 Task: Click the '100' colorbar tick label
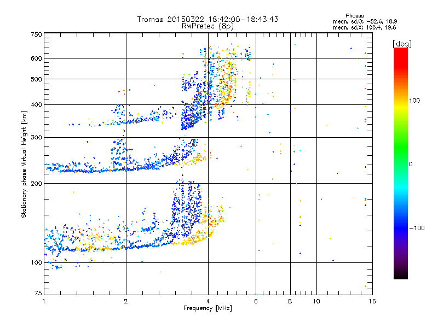click(414, 101)
